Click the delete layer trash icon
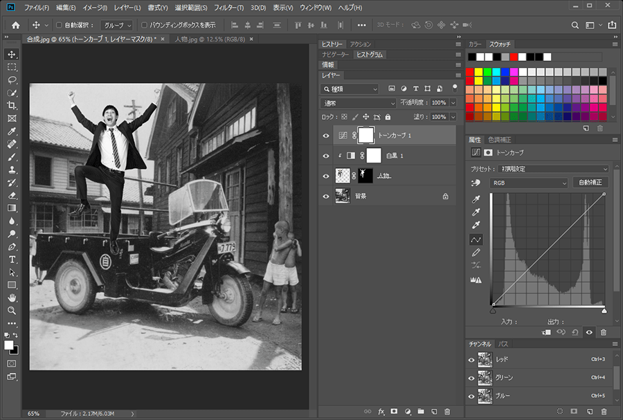623x420 pixels. pos(447,412)
